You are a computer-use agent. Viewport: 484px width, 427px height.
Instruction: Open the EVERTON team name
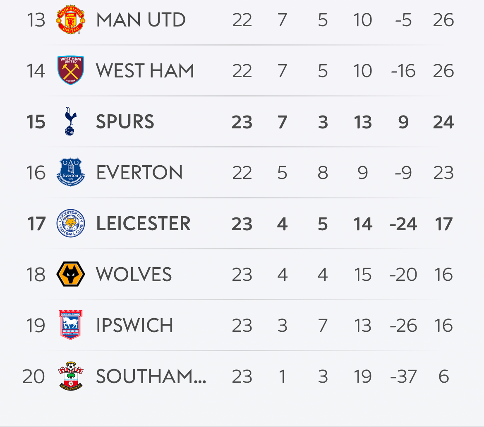[139, 172]
